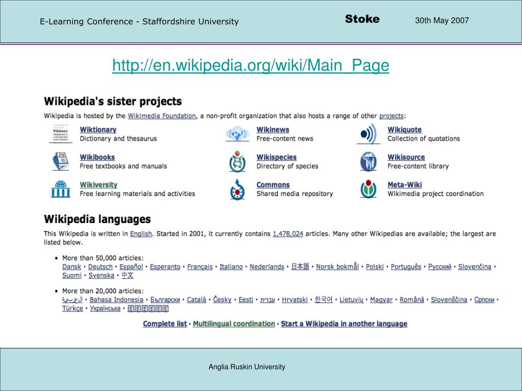
Task: Open the Arabic Wikipedia link
Action: pyautogui.click(x=72, y=299)
